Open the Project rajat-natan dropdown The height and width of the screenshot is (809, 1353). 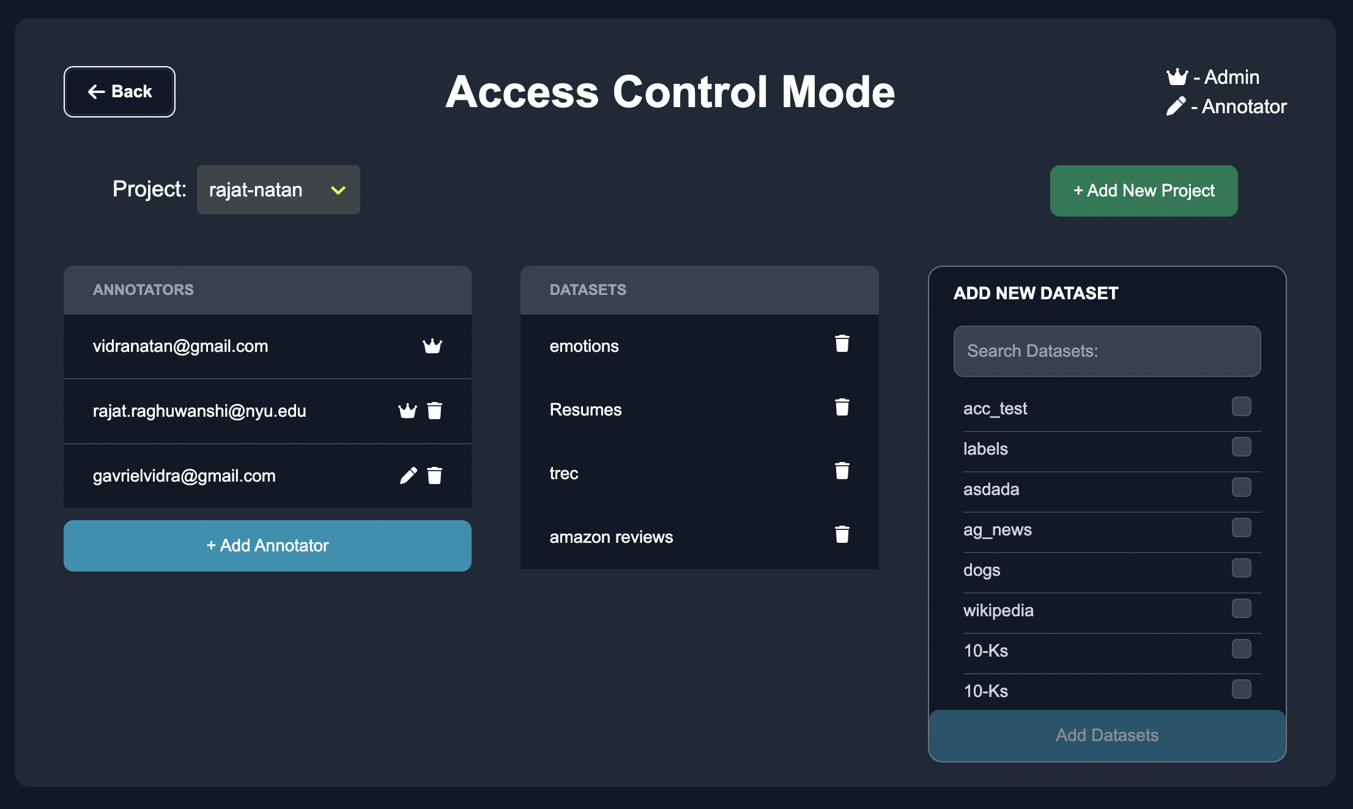pos(278,190)
